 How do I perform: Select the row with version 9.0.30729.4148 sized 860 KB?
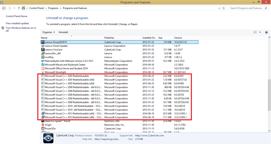119,87
